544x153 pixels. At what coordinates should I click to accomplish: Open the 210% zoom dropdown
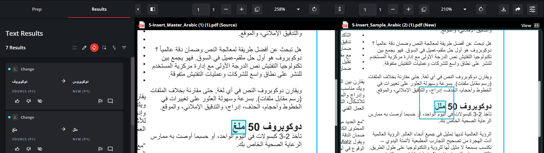tap(452, 9)
